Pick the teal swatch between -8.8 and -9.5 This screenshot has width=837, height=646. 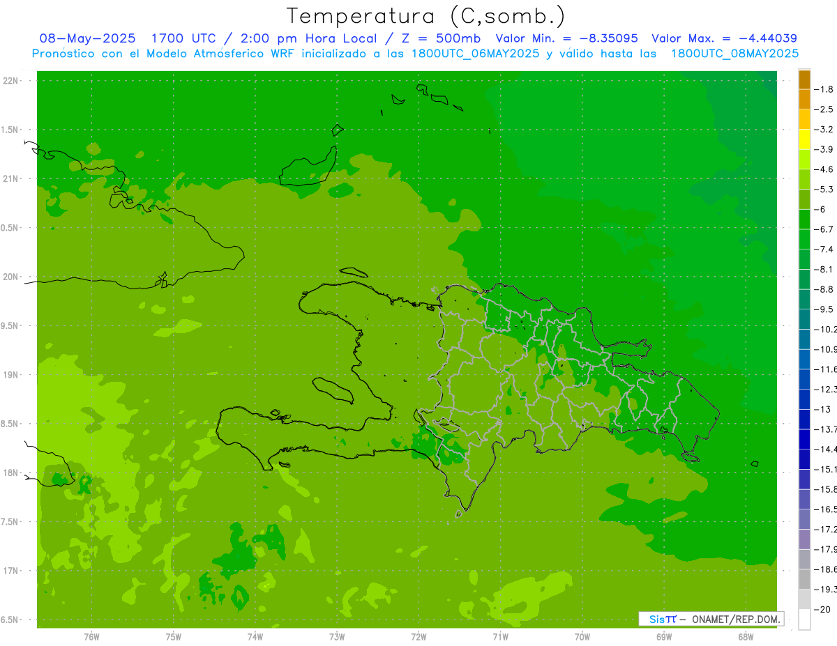coord(804,300)
